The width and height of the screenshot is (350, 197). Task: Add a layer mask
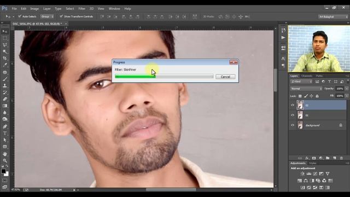pos(314,158)
